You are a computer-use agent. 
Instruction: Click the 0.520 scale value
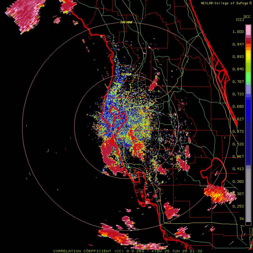point(238,144)
